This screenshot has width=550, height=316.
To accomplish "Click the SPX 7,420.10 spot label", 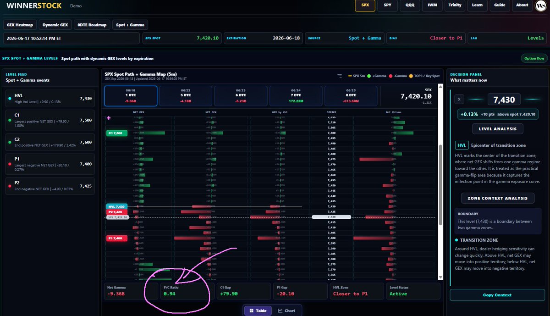I will [117, 217].
